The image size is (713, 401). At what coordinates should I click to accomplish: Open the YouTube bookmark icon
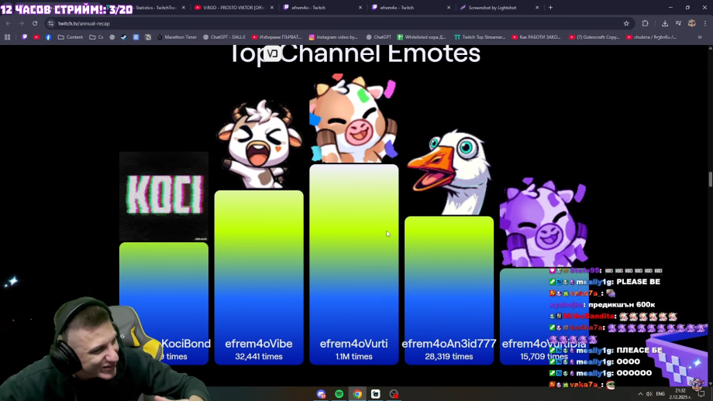[36, 37]
